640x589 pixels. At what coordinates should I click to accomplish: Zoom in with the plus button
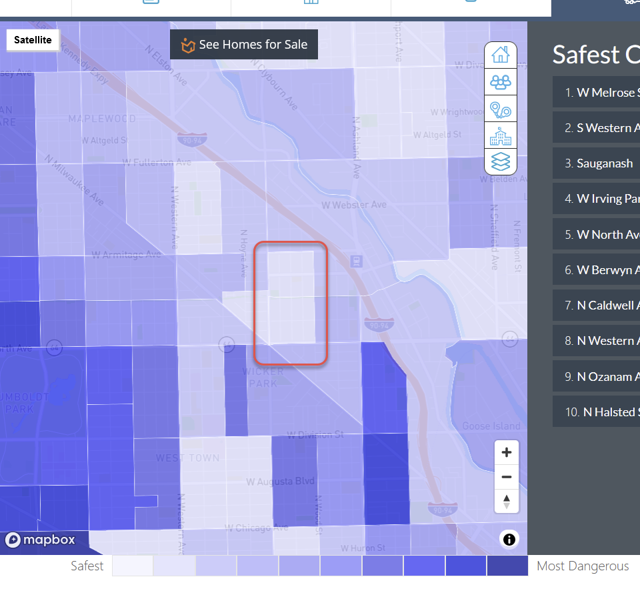point(507,453)
